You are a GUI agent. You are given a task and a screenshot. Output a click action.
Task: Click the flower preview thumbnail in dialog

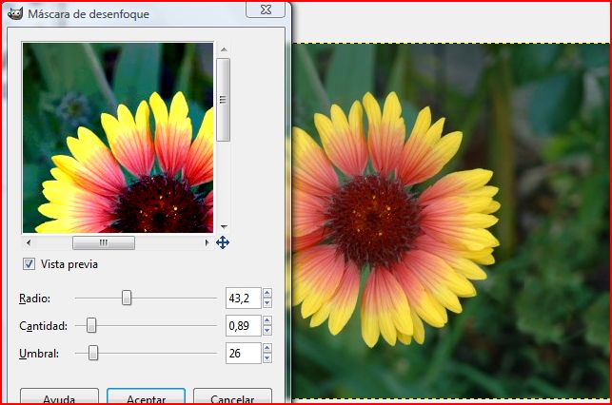click(118, 138)
